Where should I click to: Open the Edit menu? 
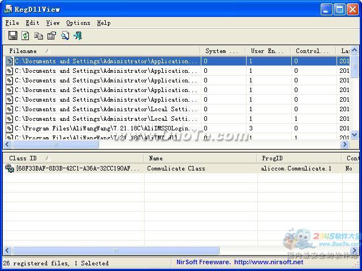pos(32,23)
